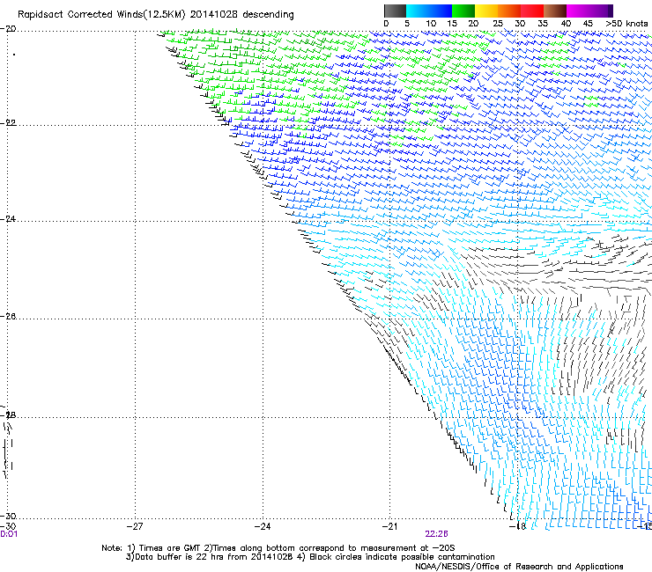Click the '>50 knots' legend label
This screenshot has width=652, height=572.
pyautogui.click(x=626, y=24)
